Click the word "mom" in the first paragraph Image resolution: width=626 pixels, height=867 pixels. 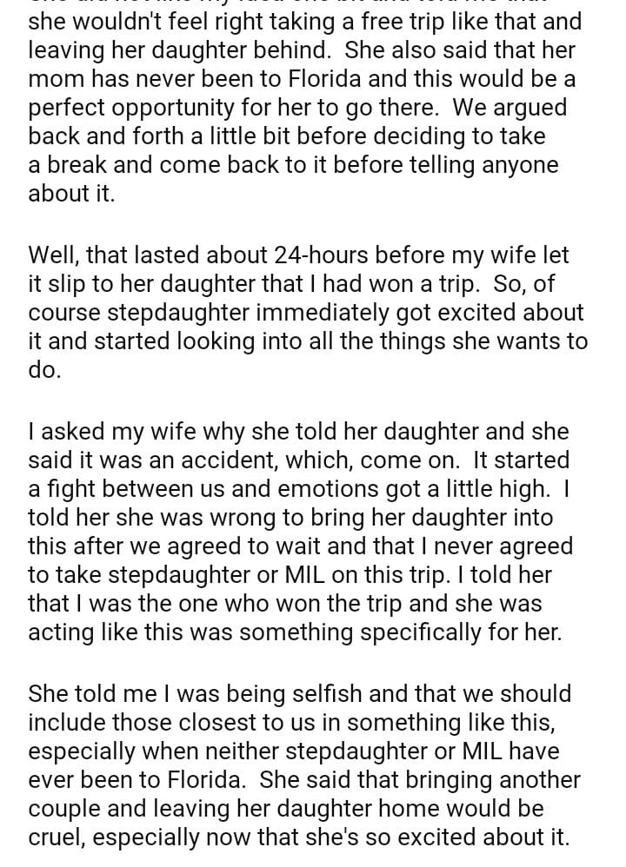click(55, 78)
